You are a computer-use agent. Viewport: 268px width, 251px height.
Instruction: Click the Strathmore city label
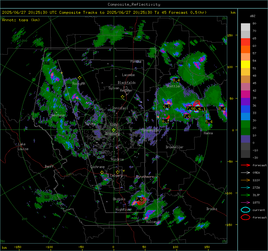coord(145,177)
